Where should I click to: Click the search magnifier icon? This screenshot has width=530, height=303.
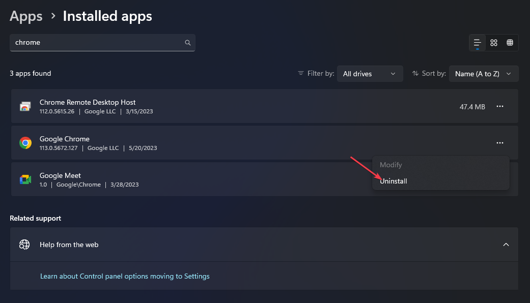click(x=187, y=43)
